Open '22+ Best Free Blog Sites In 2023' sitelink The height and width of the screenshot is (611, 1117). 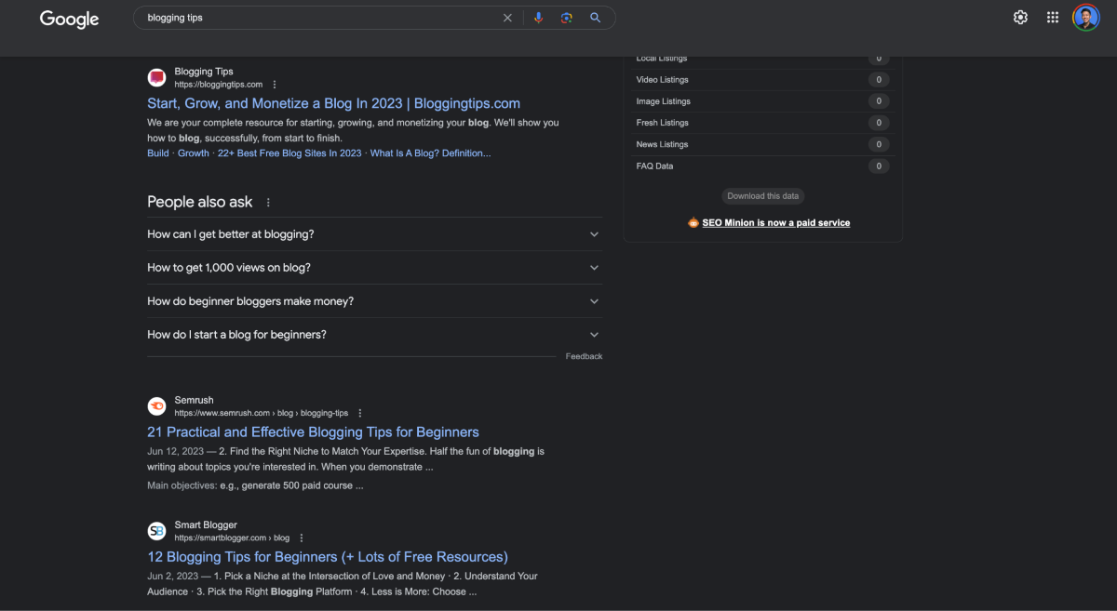tap(289, 153)
